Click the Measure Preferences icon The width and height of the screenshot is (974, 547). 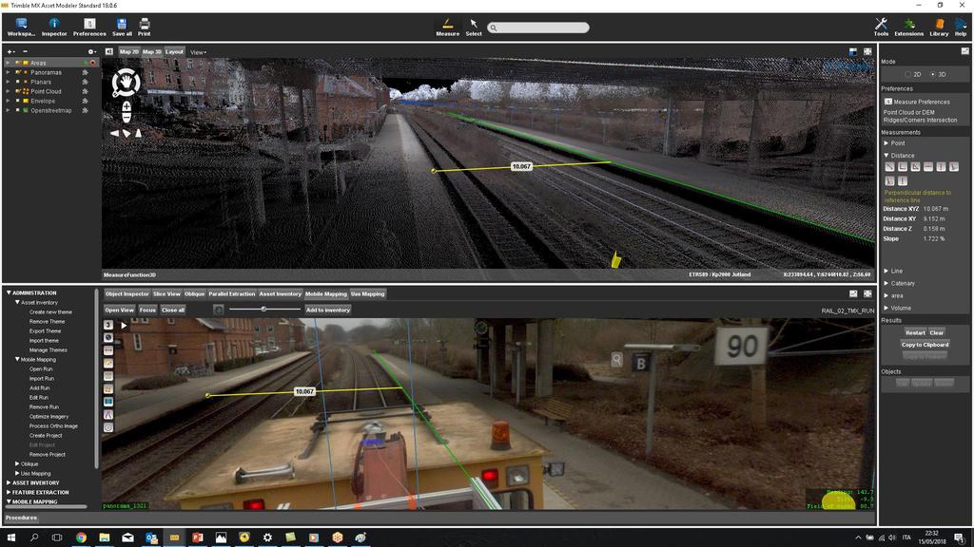(888, 101)
